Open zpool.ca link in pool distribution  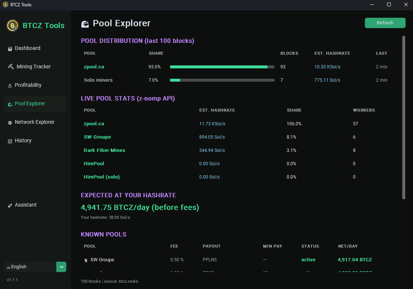[x=94, y=67]
